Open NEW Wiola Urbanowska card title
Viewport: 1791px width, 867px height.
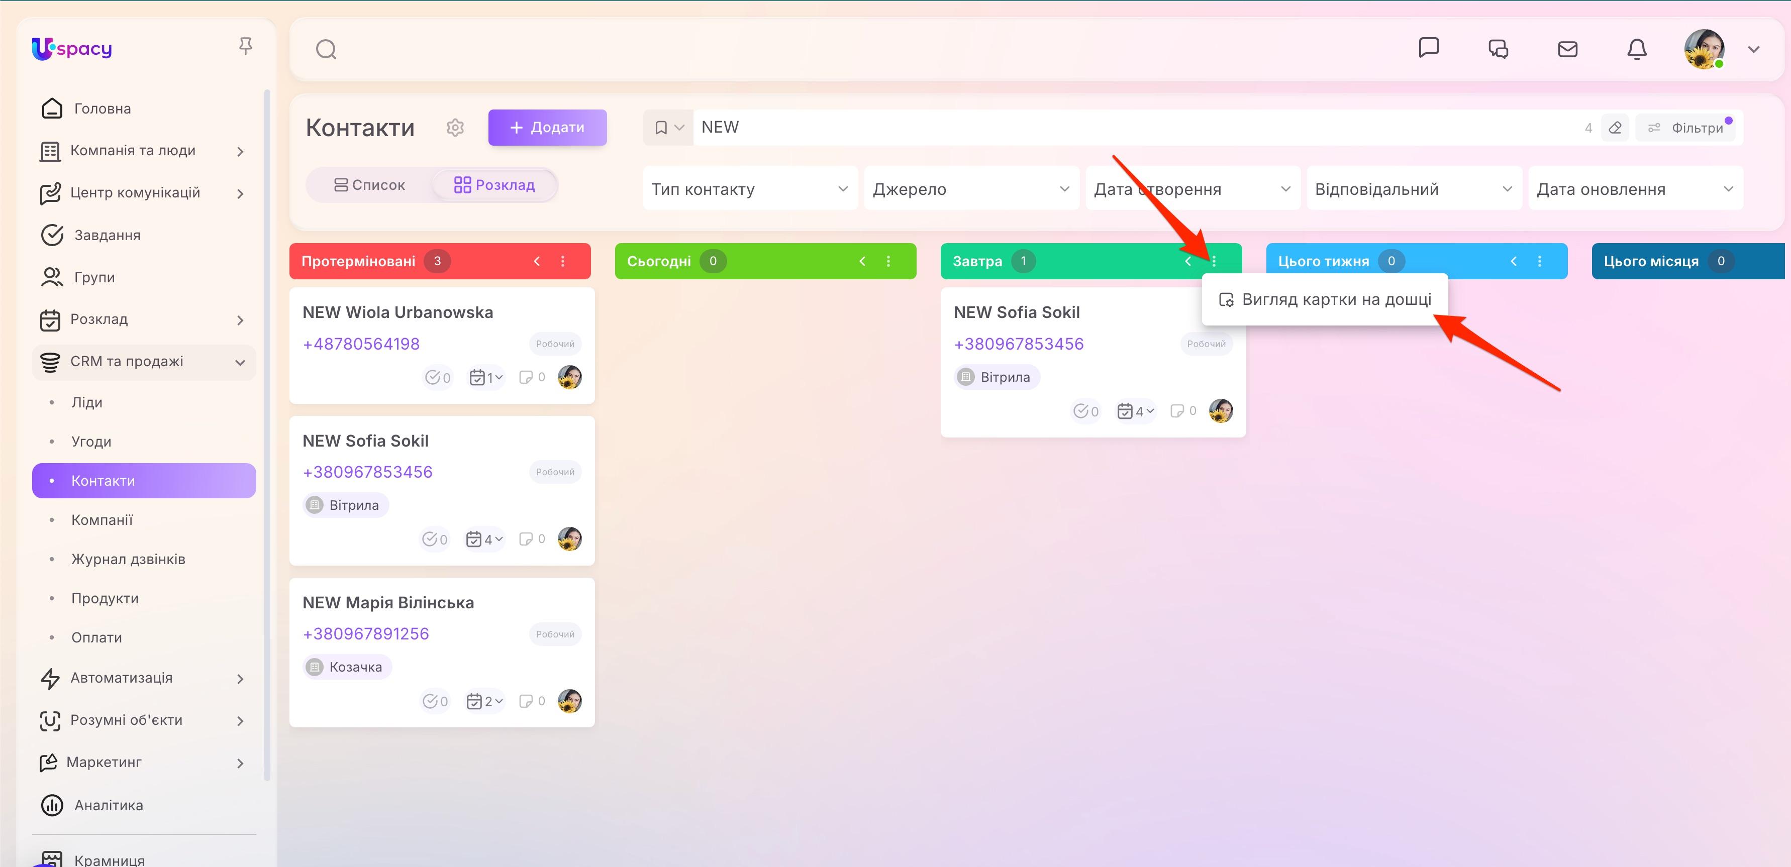click(397, 312)
